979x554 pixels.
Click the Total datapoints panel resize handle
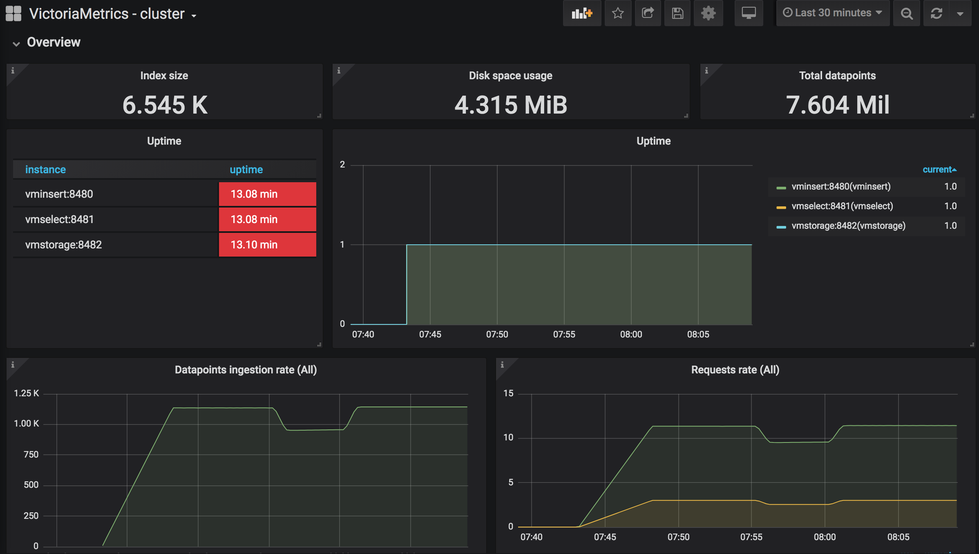click(972, 116)
